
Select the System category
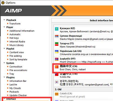click(x=10, y=63)
